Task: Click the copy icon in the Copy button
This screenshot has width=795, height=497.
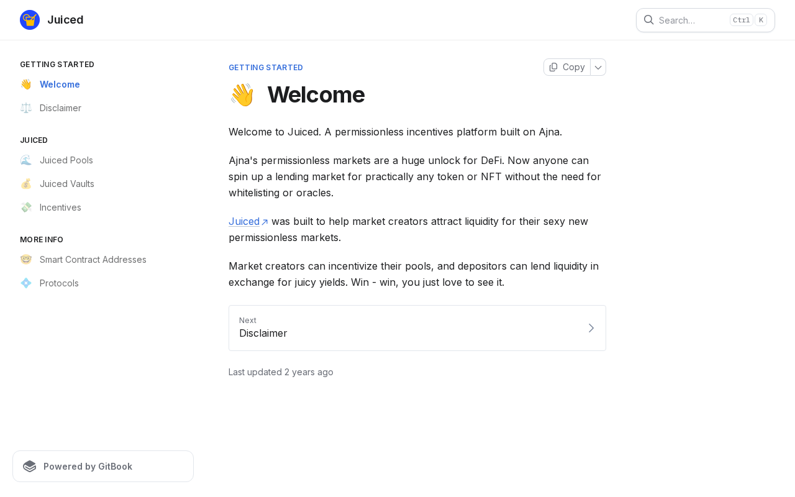Action: [553, 67]
